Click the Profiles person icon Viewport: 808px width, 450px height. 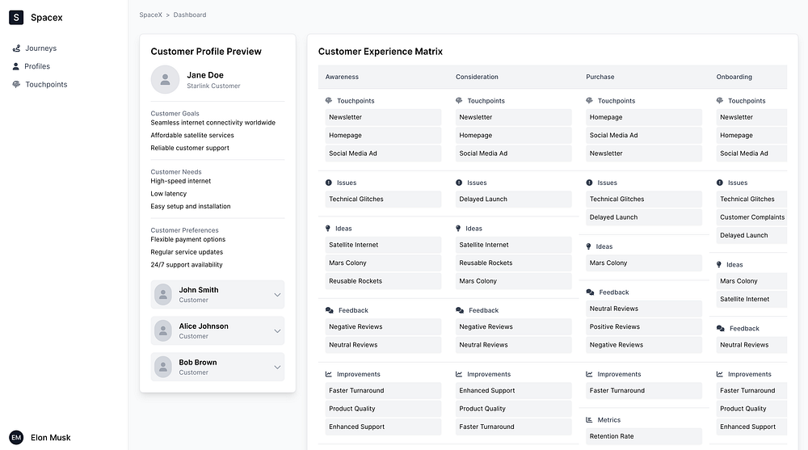16,66
